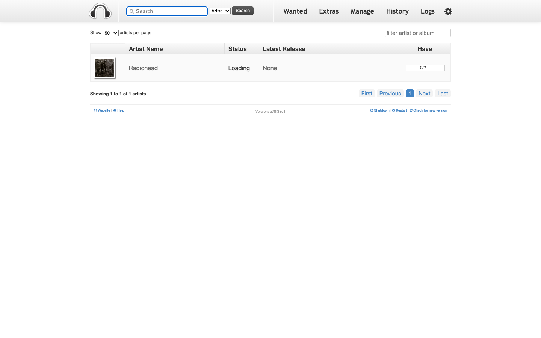Go to the First page
541x338 pixels.
pyautogui.click(x=367, y=94)
